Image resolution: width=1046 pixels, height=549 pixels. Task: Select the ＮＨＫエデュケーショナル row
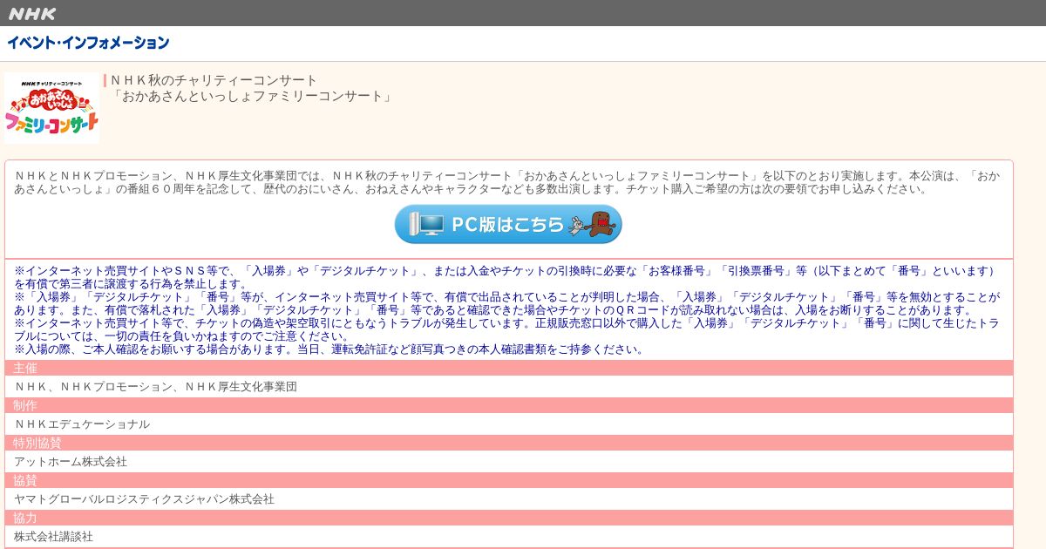coord(509,424)
